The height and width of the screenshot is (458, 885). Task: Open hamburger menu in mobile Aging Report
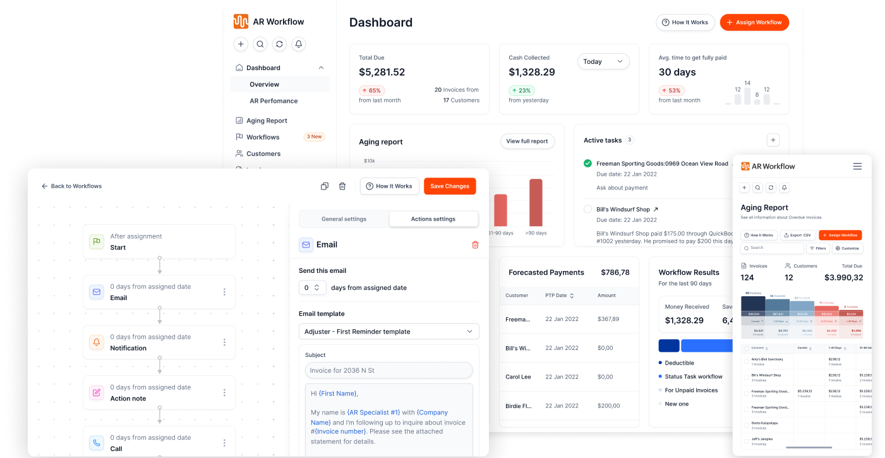857,166
